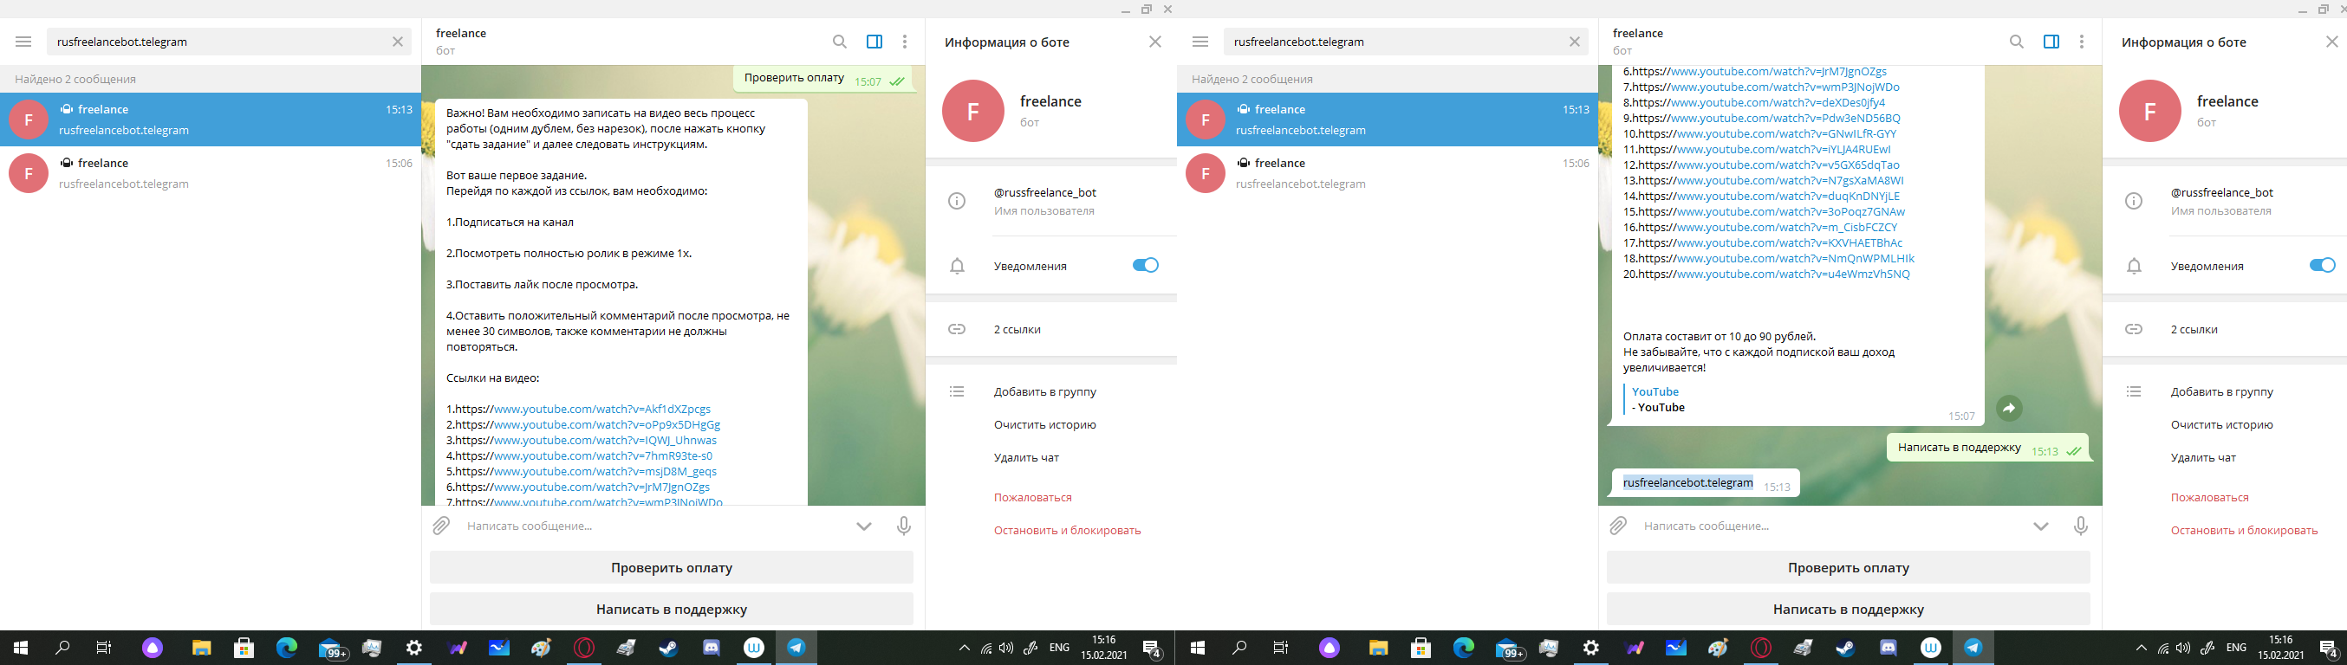Image resolution: width=2347 pixels, height=665 pixels.
Task: Click Остановить и блокировать in the right info panel
Action: (2244, 531)
